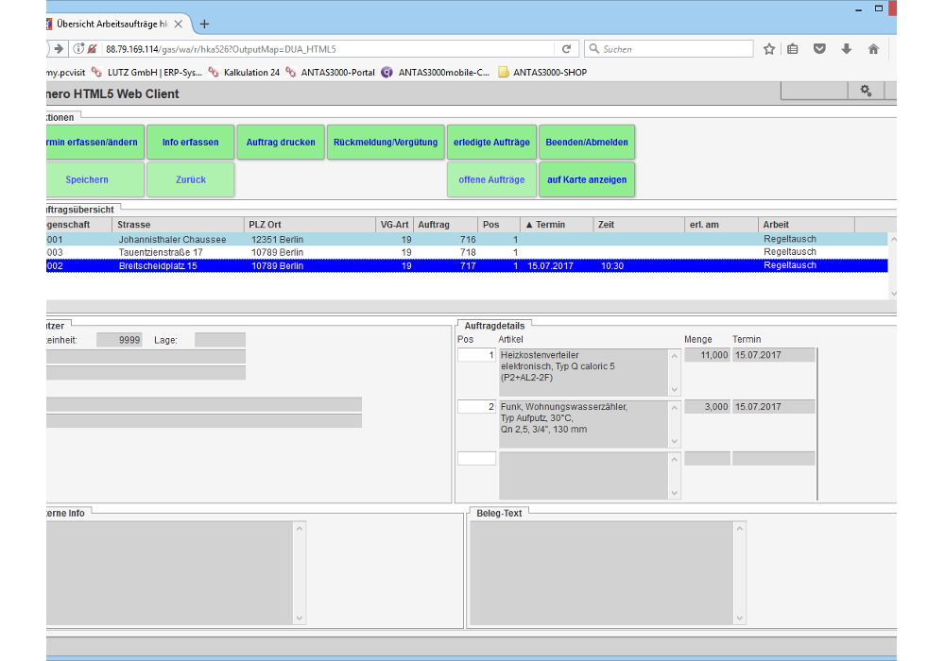The height and width of the screenshot is (661, 945).
Task: Close the Übersicht Arbeitsaufträge tab
Action: pyautogui.click(x=178, y=24)
